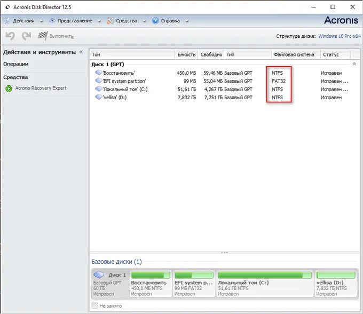
Task: Sort by the Том column header
Action: [132, 54]
